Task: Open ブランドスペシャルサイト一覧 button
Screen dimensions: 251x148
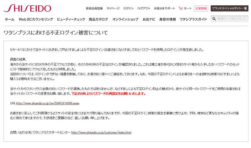Action: (229, 8)
